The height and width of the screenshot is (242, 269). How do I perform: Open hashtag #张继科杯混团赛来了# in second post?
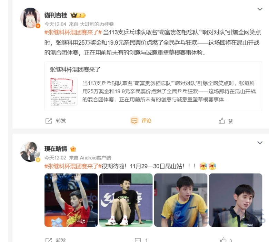(x=73, y=166)
